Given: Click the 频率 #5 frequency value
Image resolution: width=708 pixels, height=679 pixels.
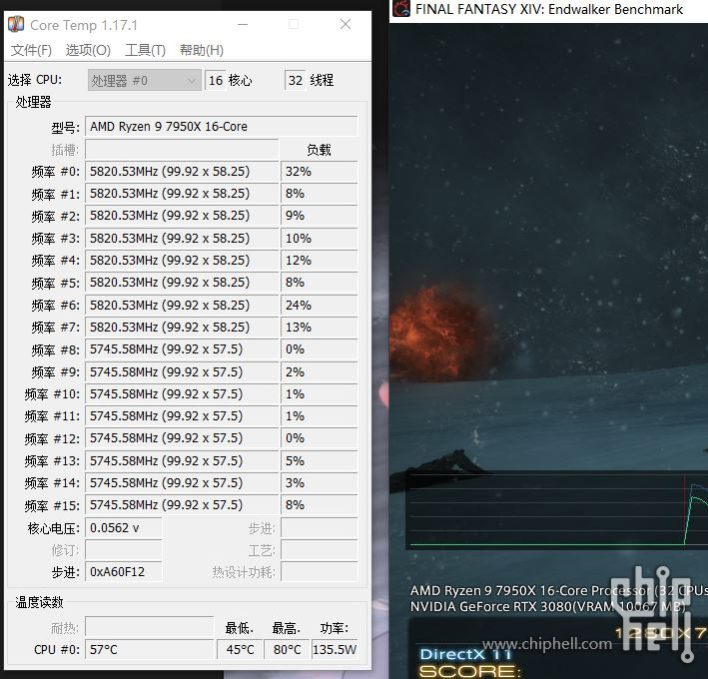Looking at the screenshot, I should pos(182,283).
